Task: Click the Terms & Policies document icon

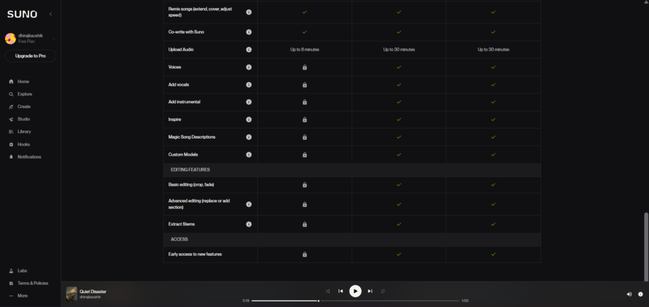Action: (x=11, y=283)
